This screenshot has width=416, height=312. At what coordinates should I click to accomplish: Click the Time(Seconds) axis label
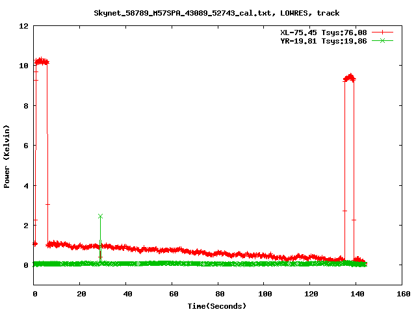[x=217, y=306]
